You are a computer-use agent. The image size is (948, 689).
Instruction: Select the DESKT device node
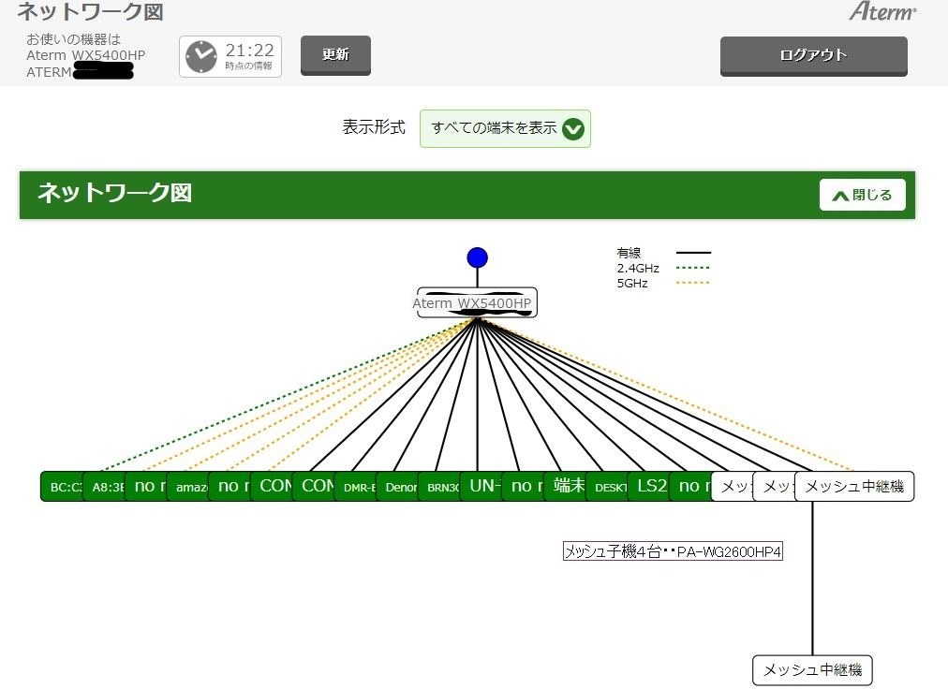[607, 487]
